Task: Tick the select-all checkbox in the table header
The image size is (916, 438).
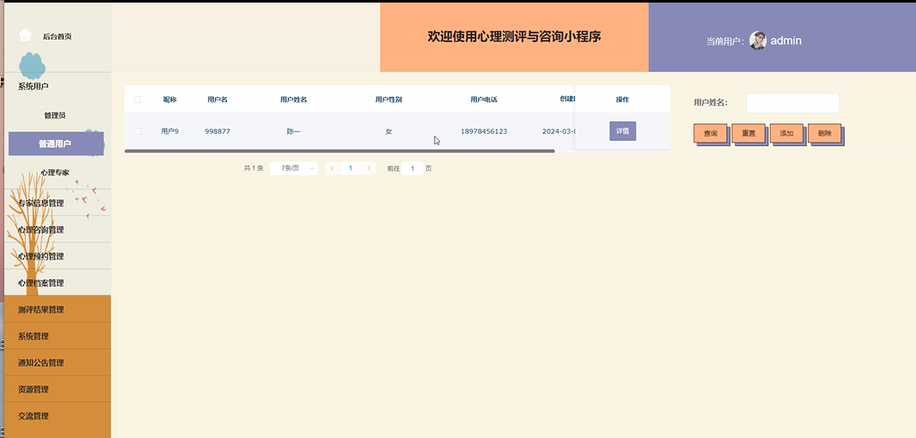Action: pyautogui.click(x=137, y=100)
